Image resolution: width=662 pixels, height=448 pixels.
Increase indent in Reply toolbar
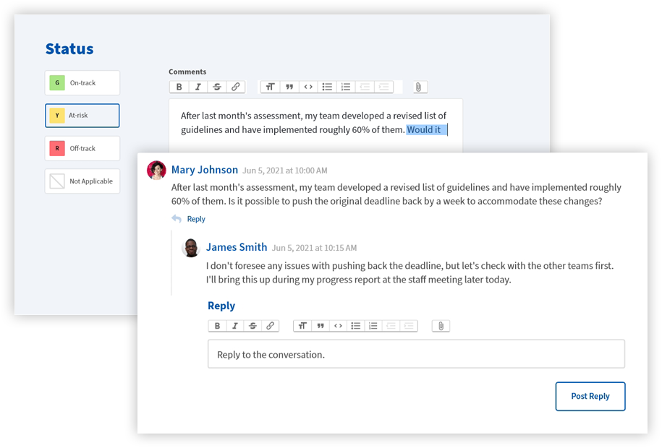[x=409, y=326]
